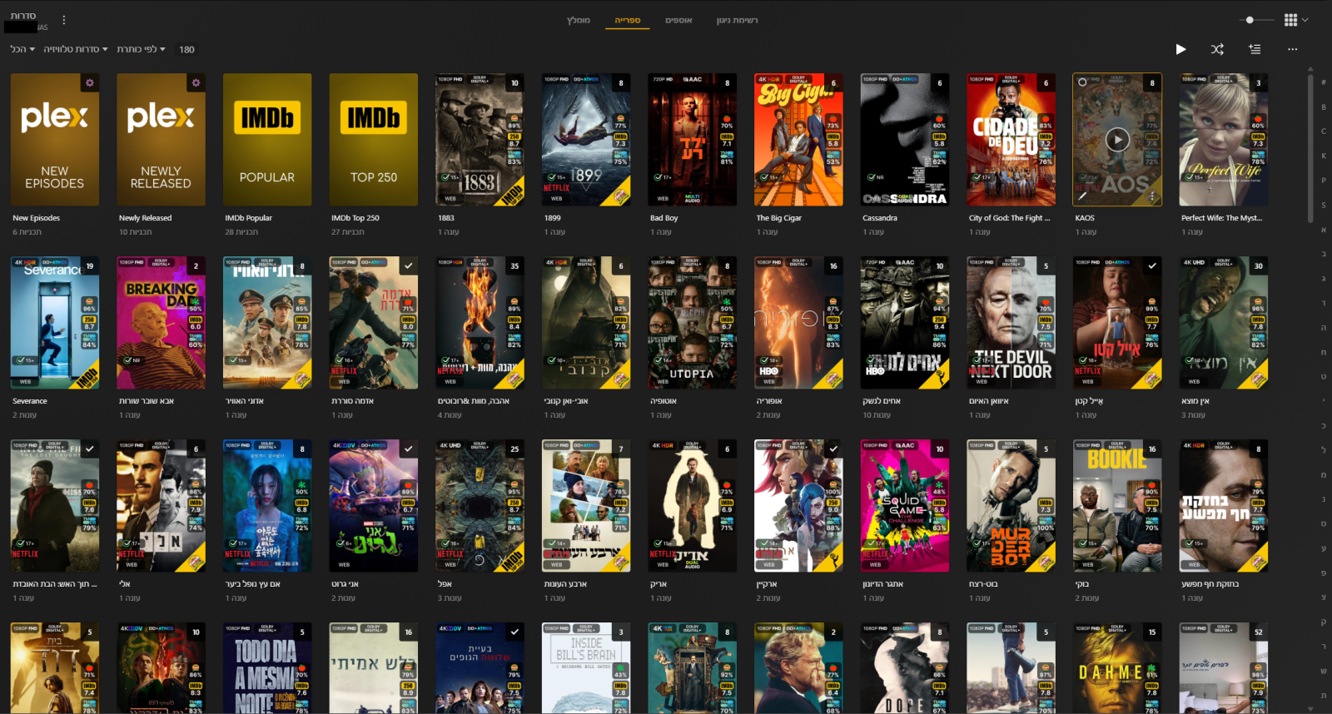Jump to letter B in index
The image size is (1332, 714).
1324,107
